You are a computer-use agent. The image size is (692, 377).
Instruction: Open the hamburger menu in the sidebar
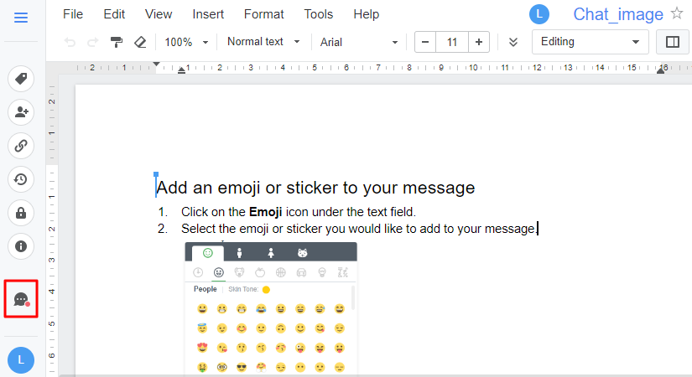(x=21, y=18)
